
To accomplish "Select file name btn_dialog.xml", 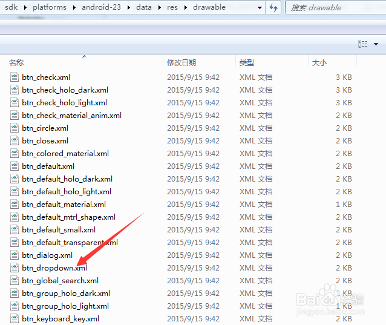I will [47, 255].
